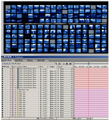Open the TrkMat dropdown for the 008.jpg layer
This screenshot has width=109, height=120.
pyautogui.click(x=52, y=106)
